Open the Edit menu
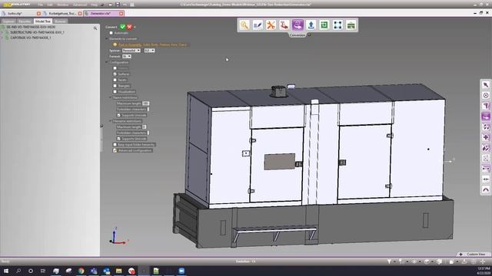 pos(50,5)
